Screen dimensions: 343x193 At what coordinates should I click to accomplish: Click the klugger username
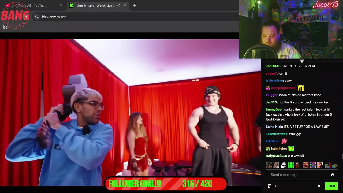point(272,95)
